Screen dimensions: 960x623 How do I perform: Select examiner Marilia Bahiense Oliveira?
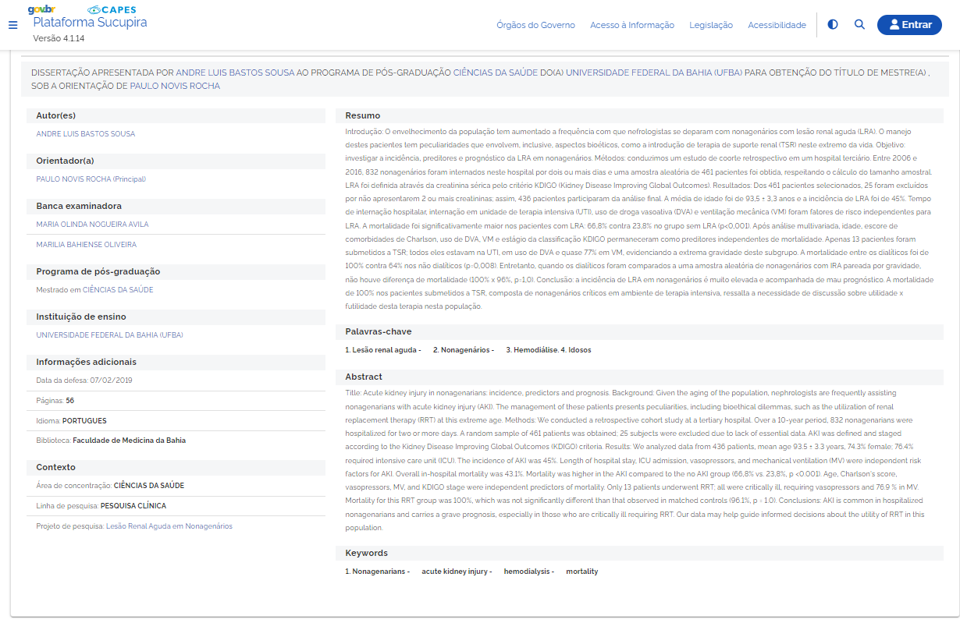pos(86,245)
